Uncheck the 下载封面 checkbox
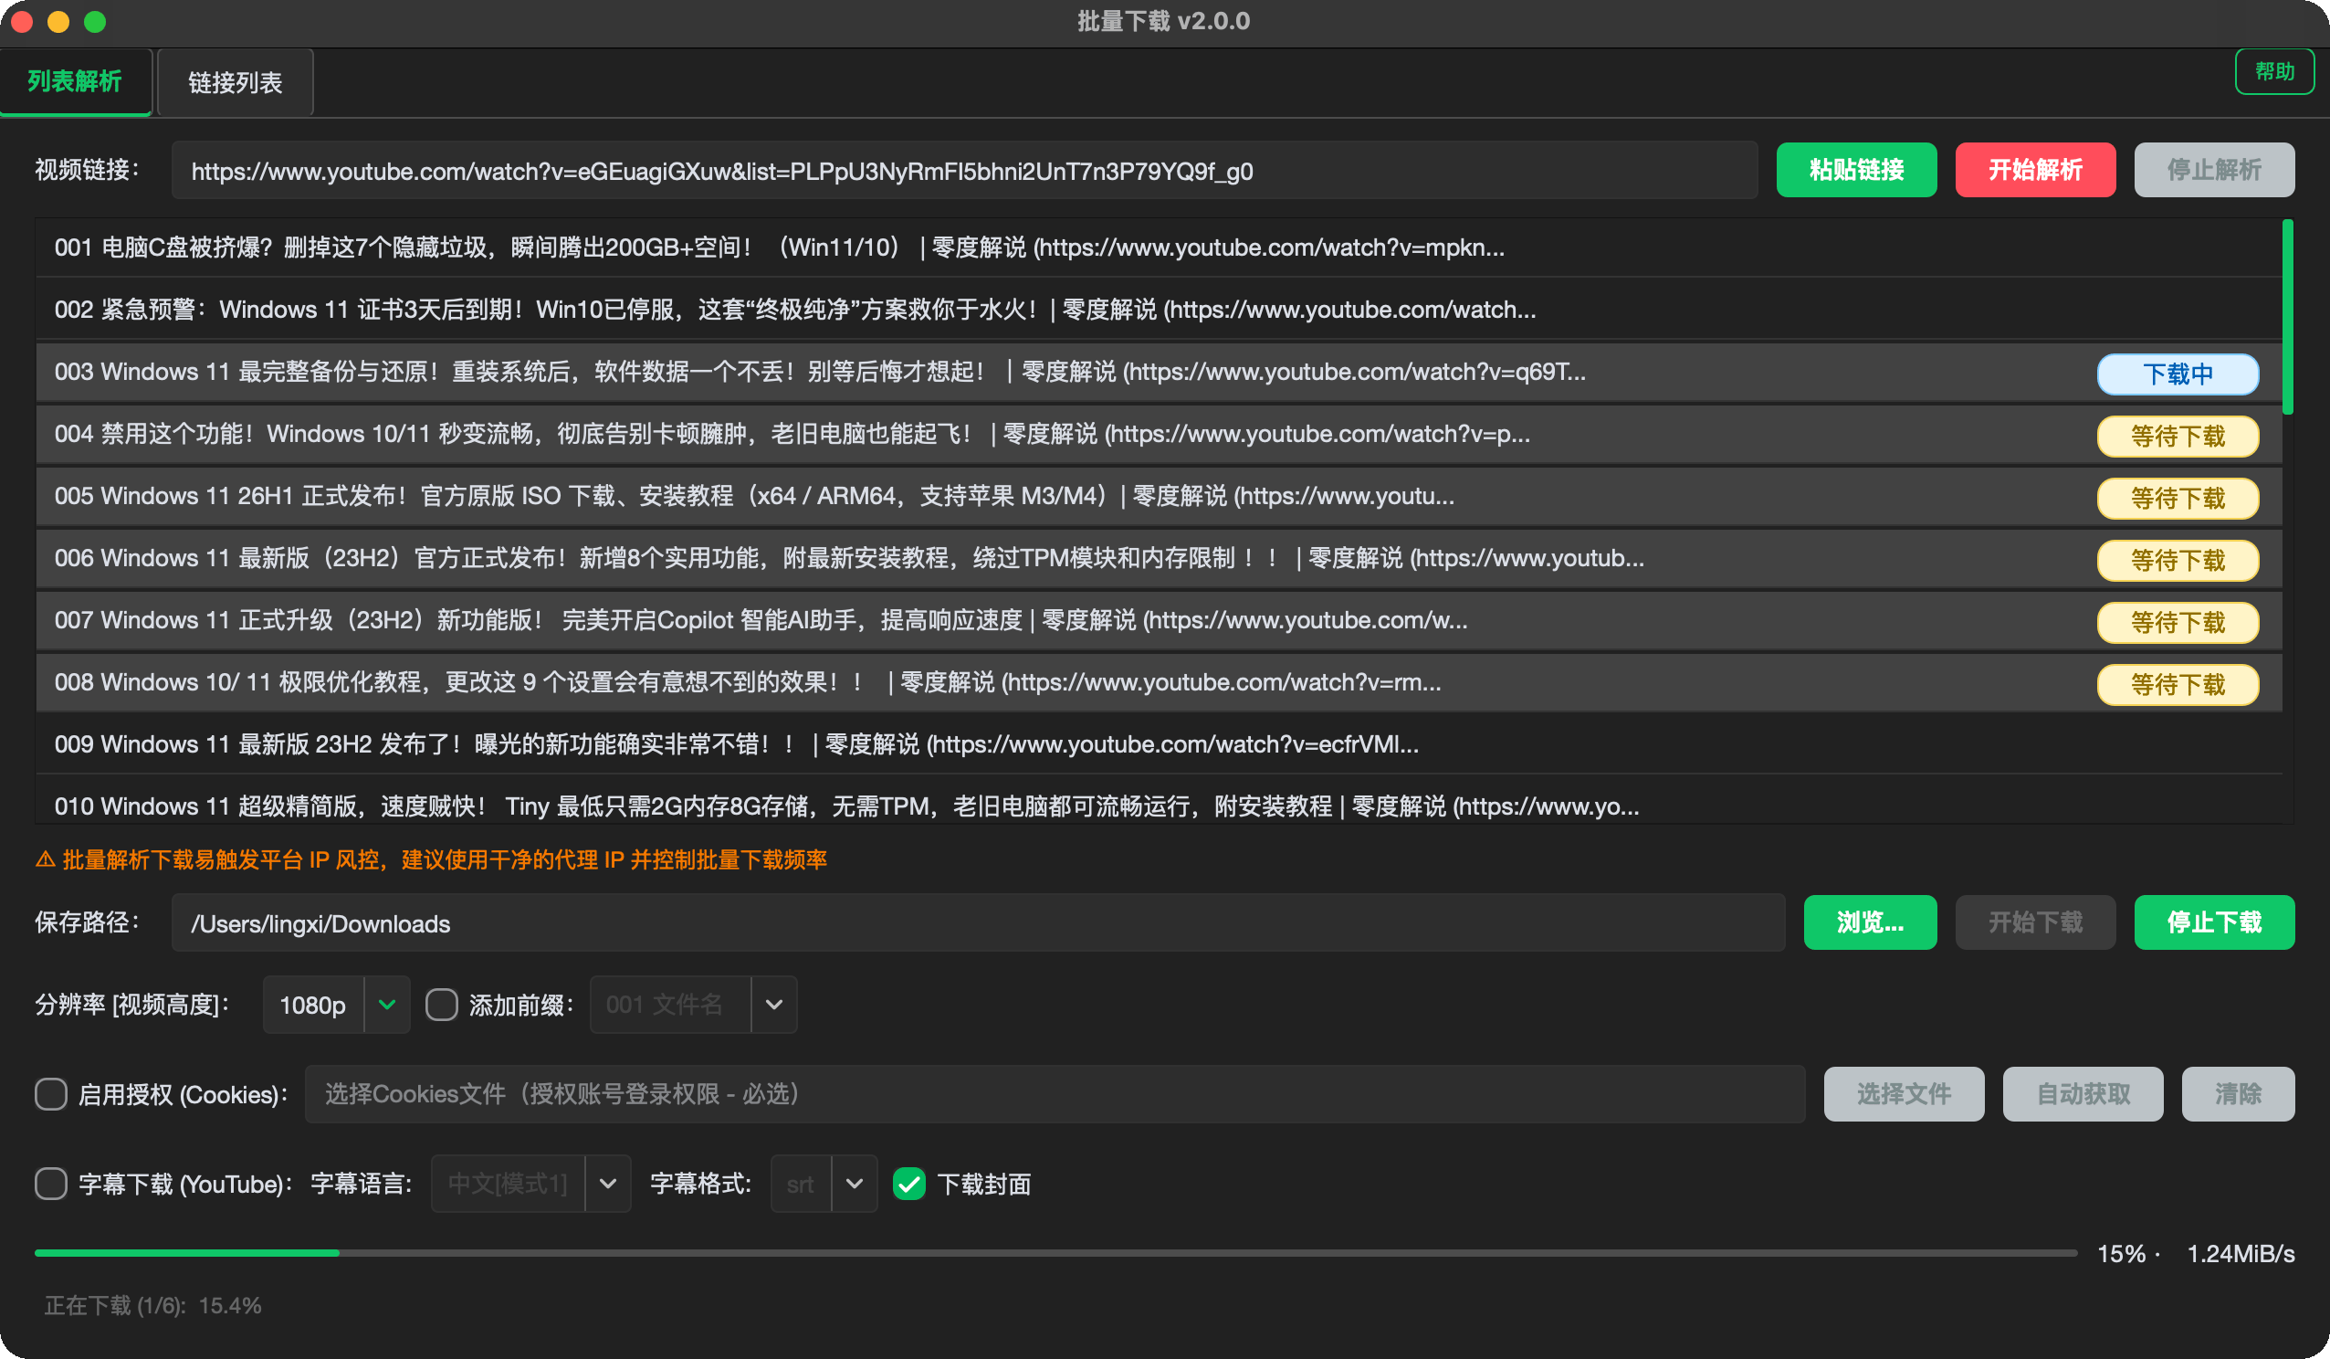Screen dimensions: 2330x1359 coord(908,1184)
